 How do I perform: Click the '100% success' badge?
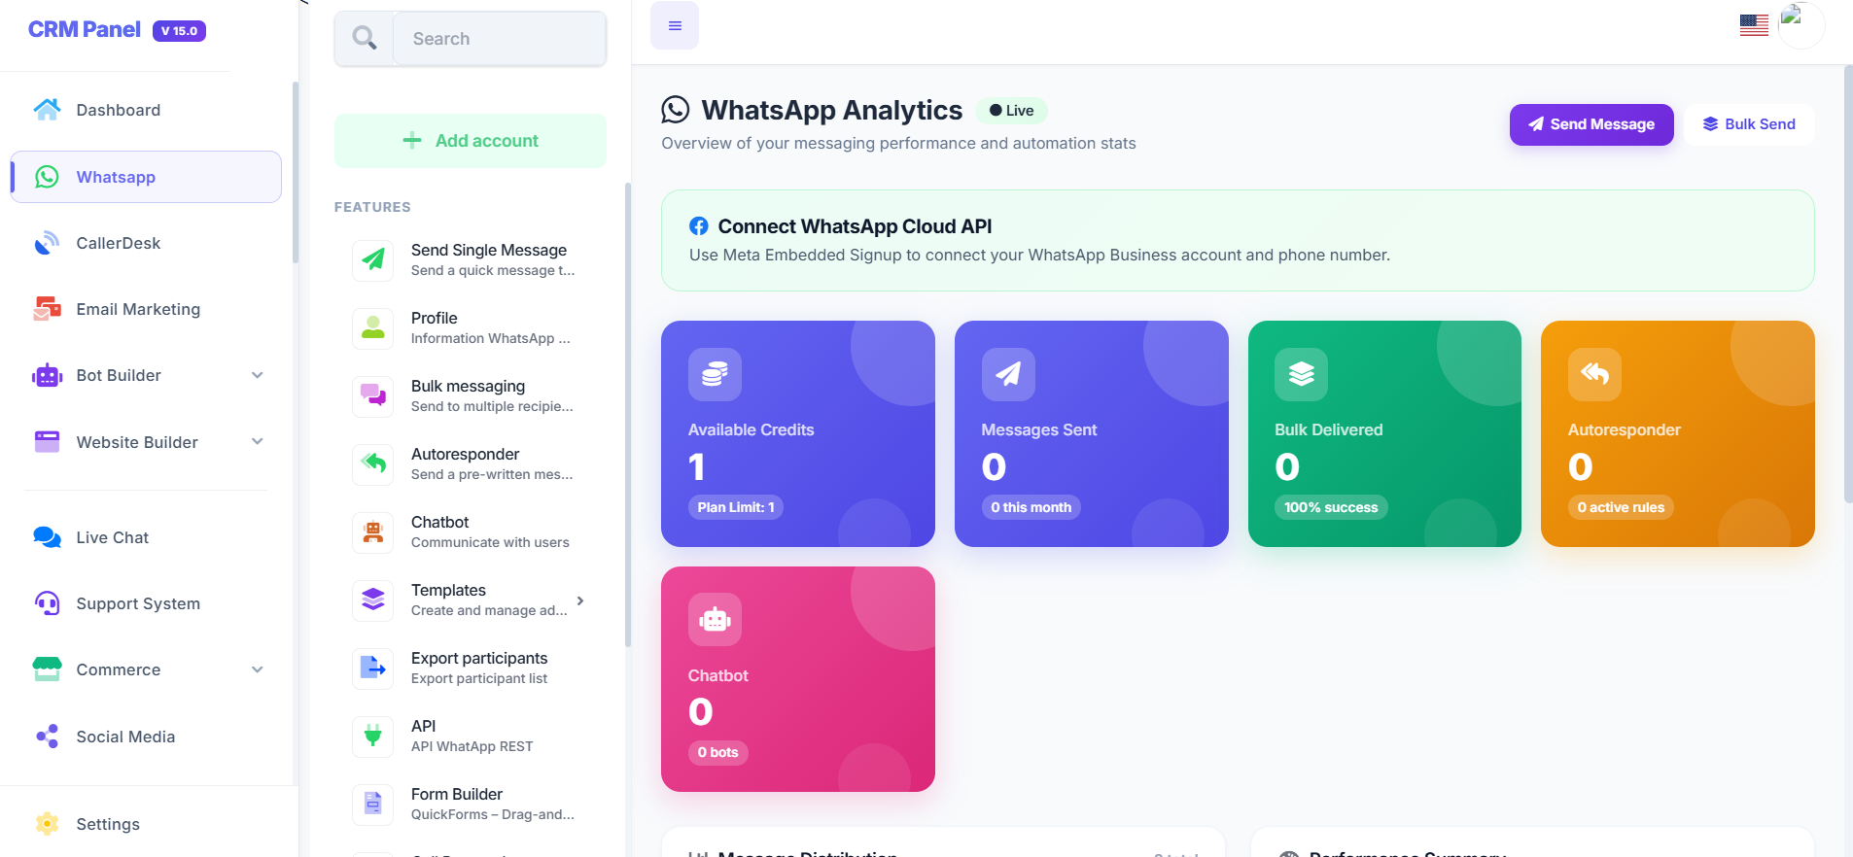(1331, 507)
